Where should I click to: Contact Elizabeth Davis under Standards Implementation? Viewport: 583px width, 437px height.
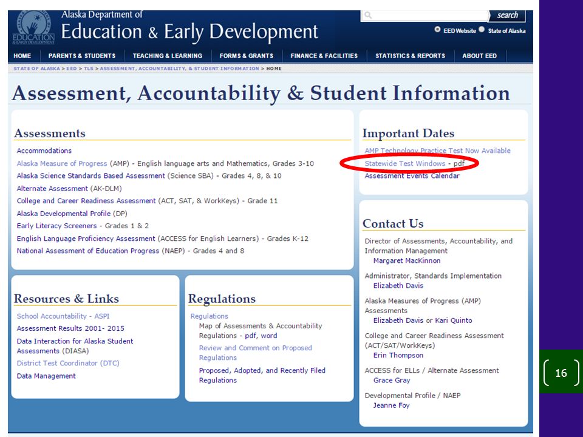point(398,285)
